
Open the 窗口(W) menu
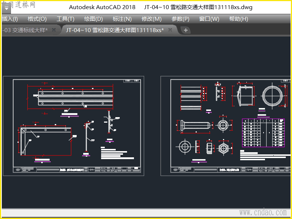click(209, 19)
